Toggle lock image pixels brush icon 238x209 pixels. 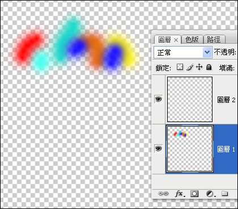(190, 67)
